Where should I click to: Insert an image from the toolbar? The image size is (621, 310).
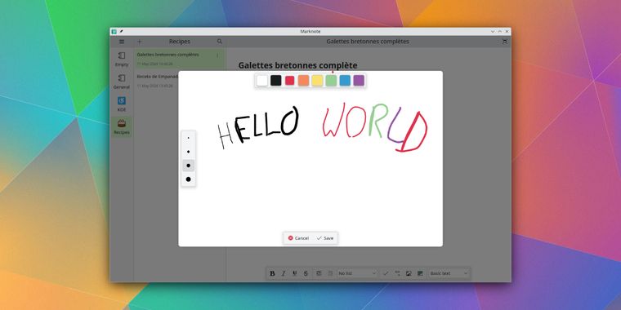click(409, 273)
